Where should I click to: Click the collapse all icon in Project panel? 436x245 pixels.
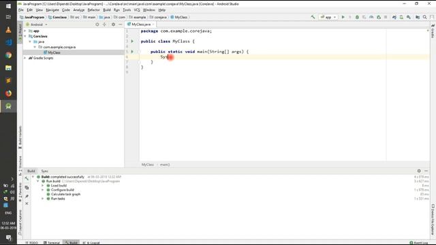tap(104, 24)
